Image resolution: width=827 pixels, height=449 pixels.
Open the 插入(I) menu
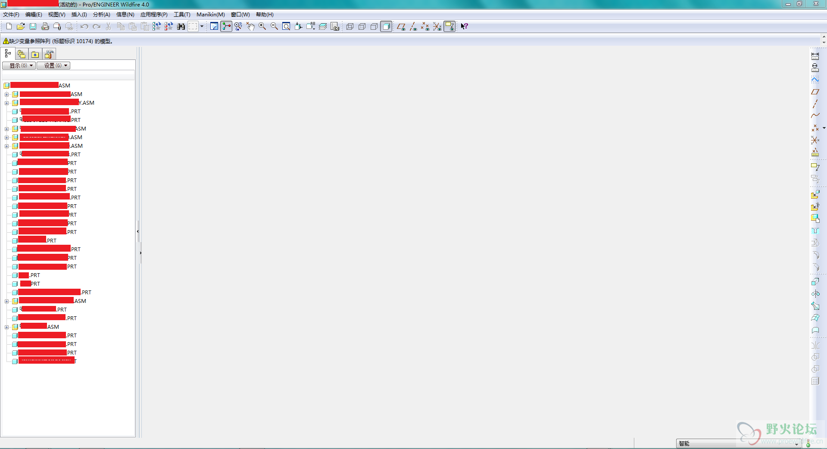(x=79, y=15)
